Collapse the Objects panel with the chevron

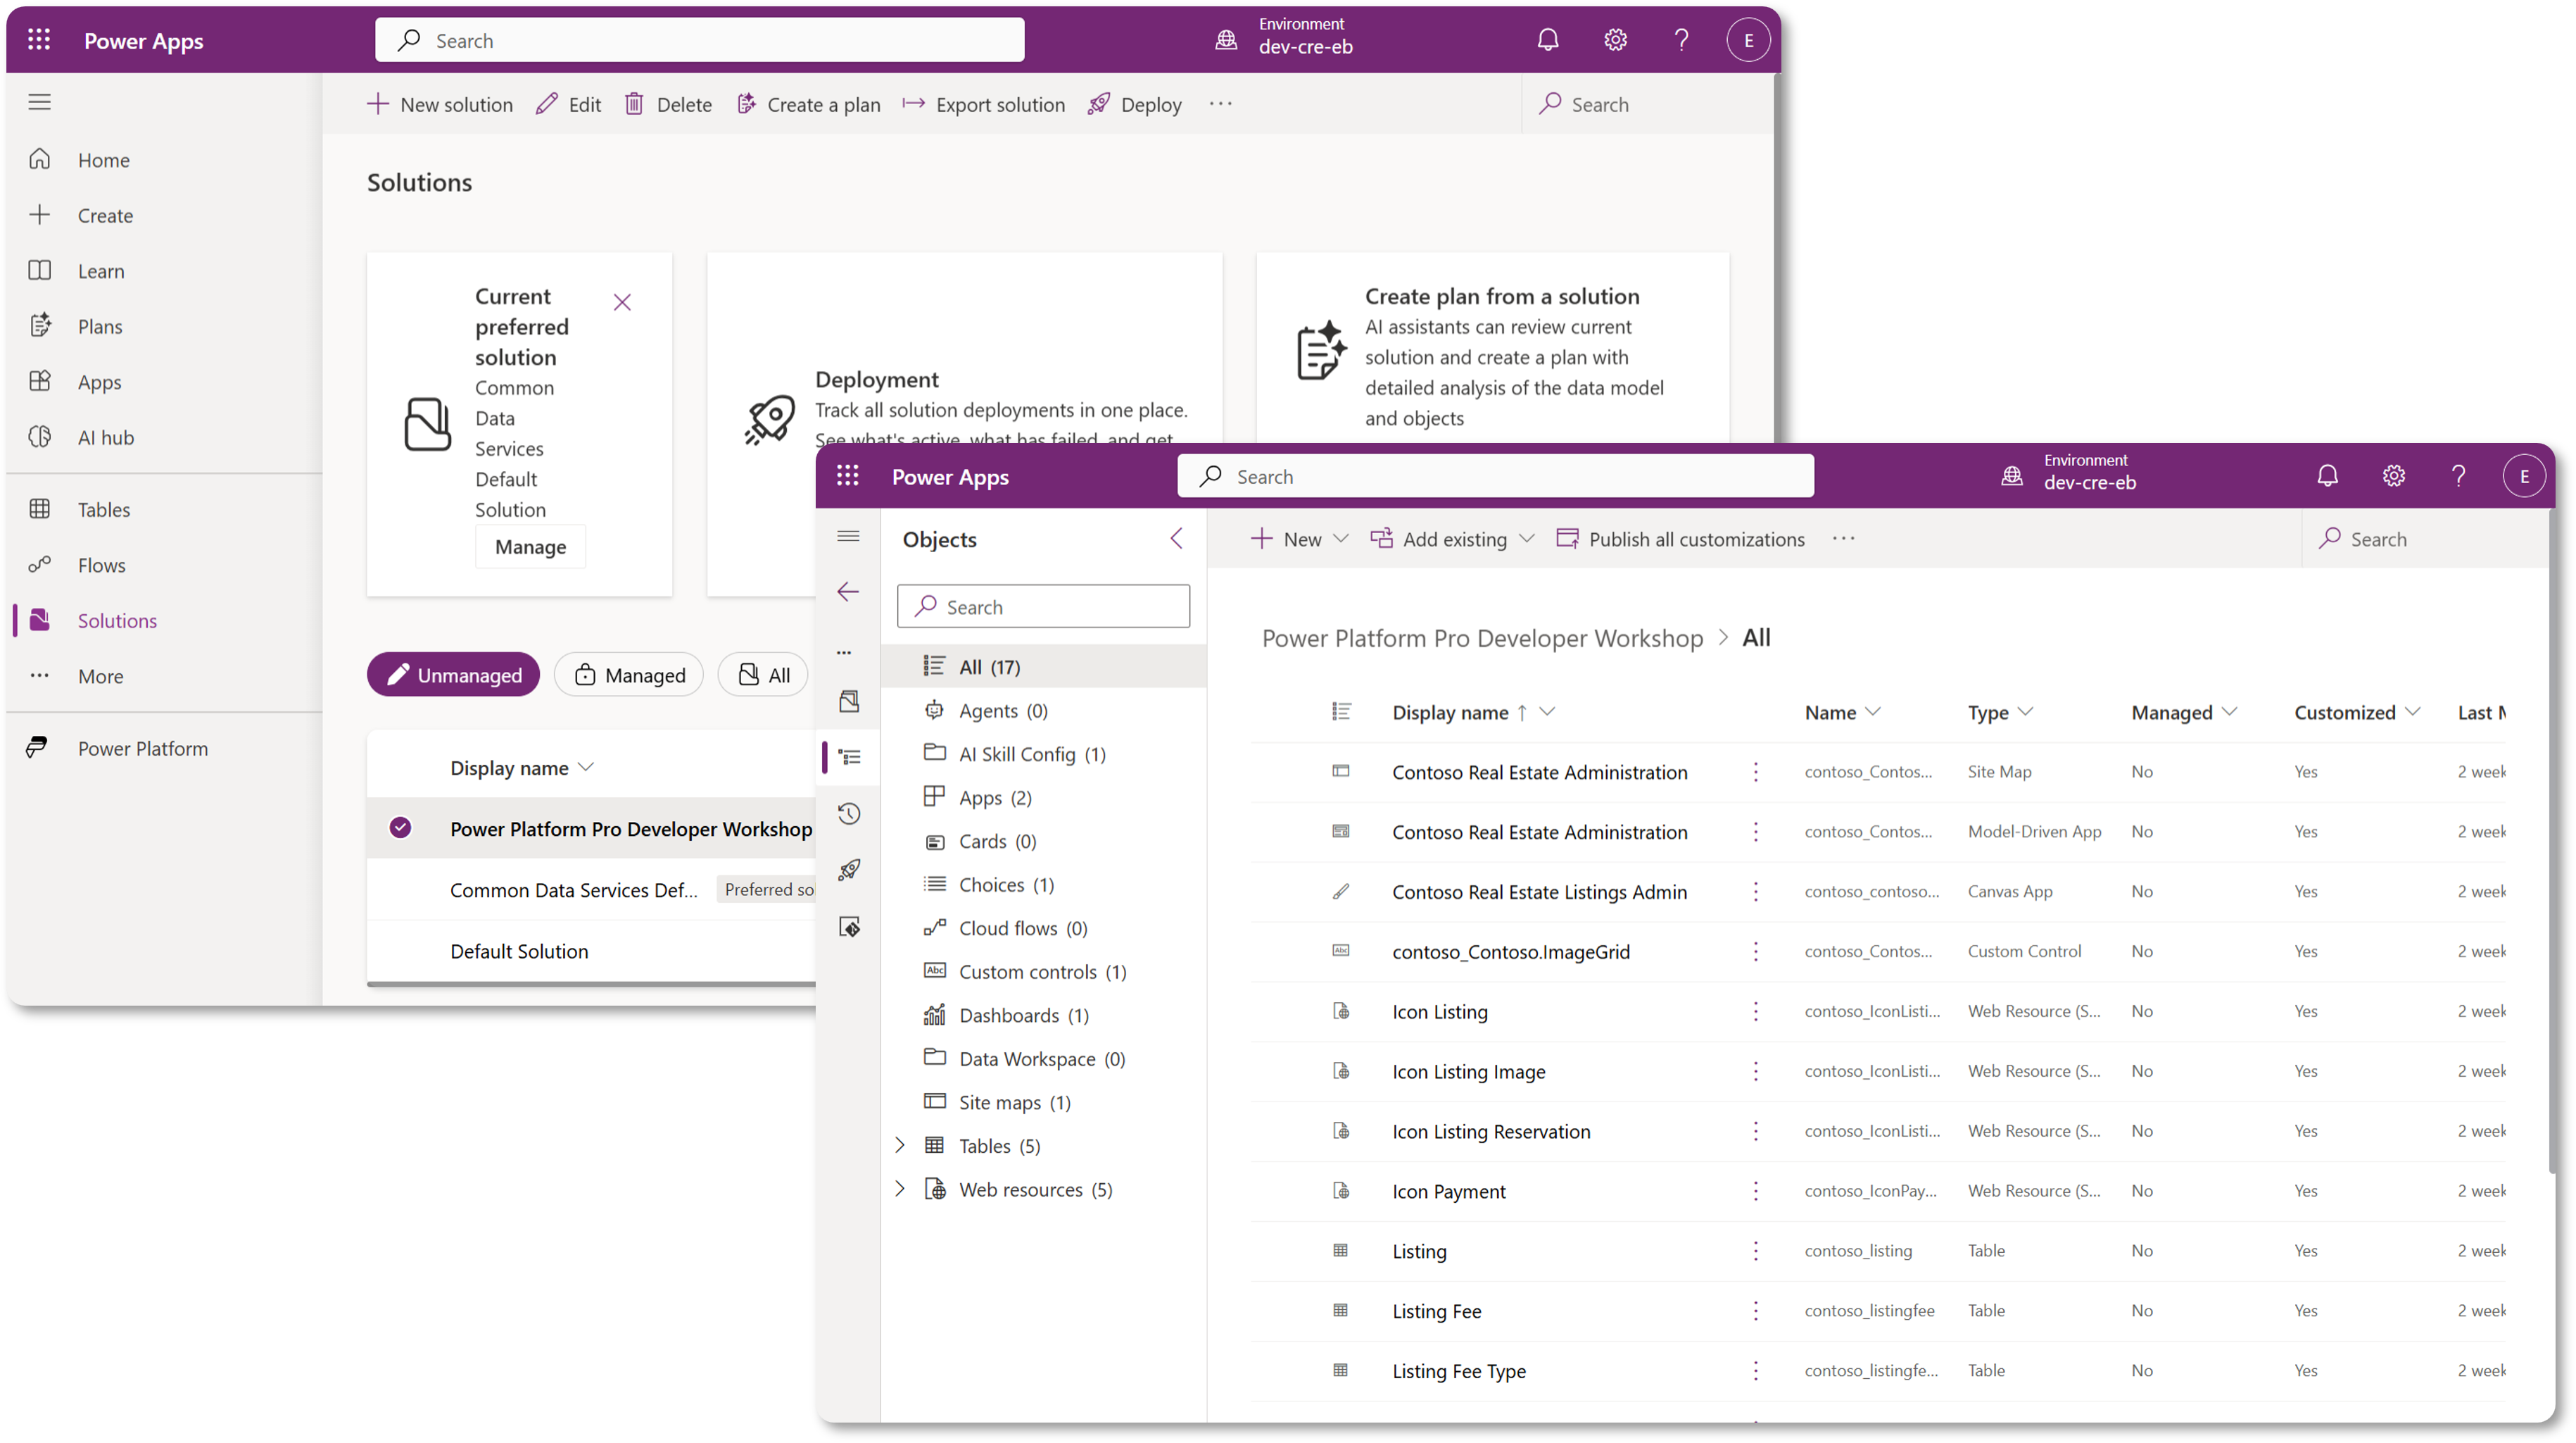coord(1176,539)
